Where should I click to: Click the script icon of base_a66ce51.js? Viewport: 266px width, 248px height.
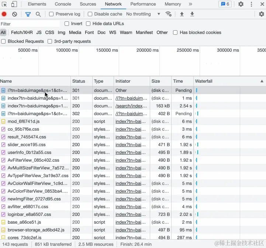click(3, 222)
